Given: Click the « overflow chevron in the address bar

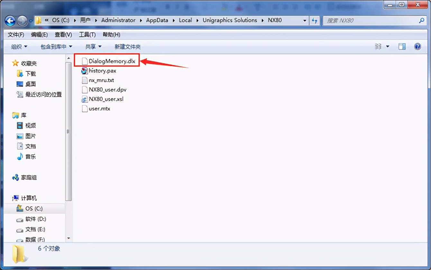Looking at the screenshot, I should (47, 20).
